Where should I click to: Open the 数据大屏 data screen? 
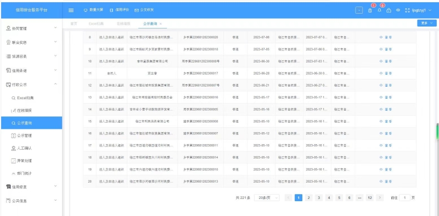click(93, 10)
